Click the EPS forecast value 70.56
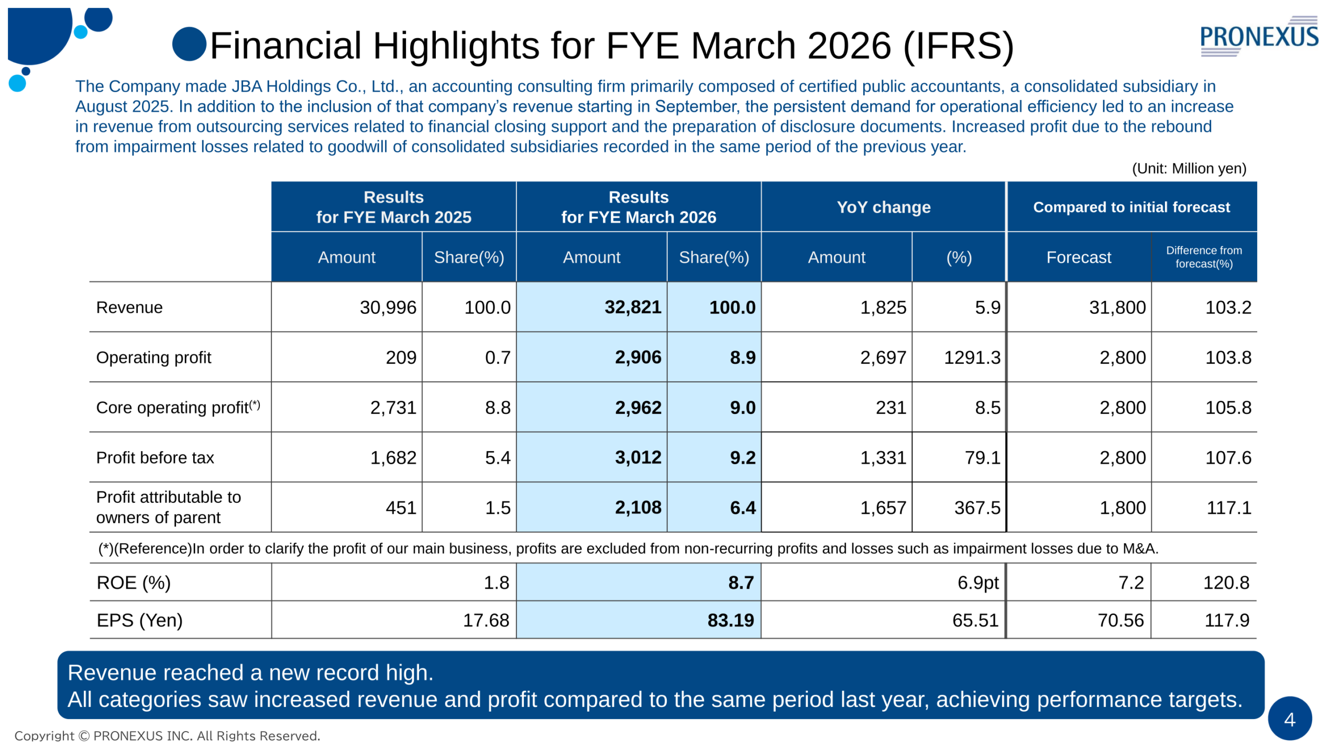Screen dimensions: 1341x753 coord(1120,620)
